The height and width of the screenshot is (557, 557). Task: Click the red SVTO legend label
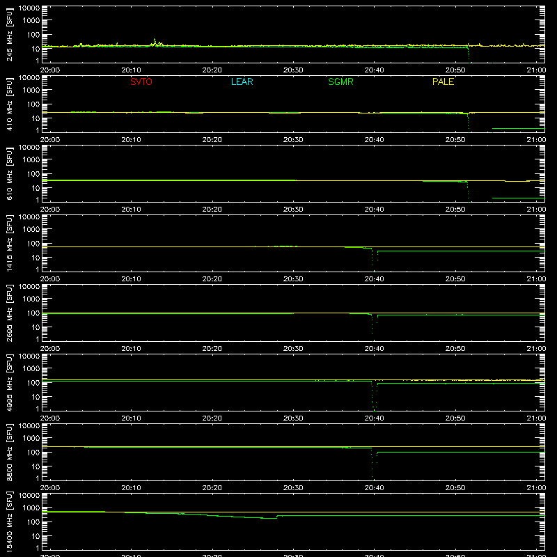click(x=141, y=81)
